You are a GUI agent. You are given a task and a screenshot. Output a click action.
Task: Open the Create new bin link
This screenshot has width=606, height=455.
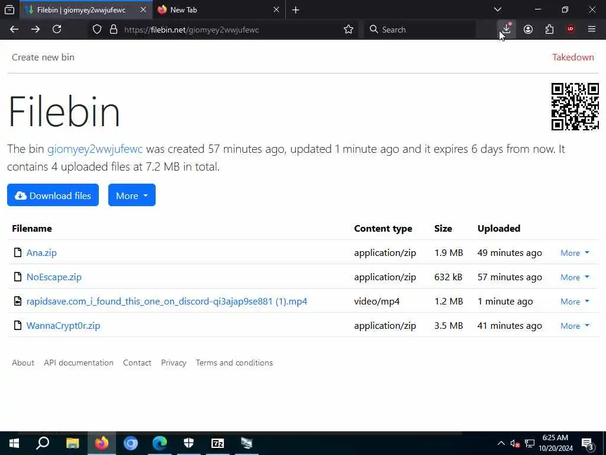click(x=43, y=57)
